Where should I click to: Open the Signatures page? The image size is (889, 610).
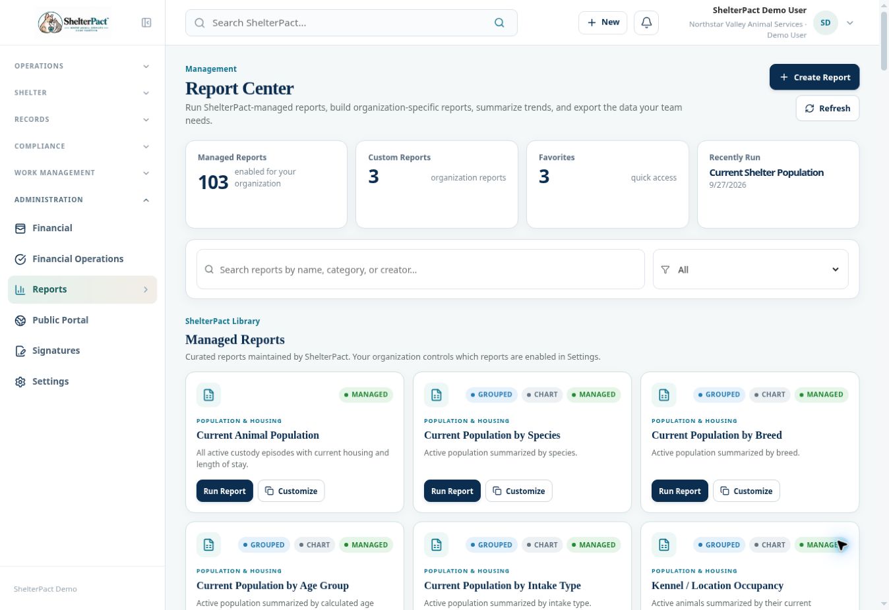[82, 351]
